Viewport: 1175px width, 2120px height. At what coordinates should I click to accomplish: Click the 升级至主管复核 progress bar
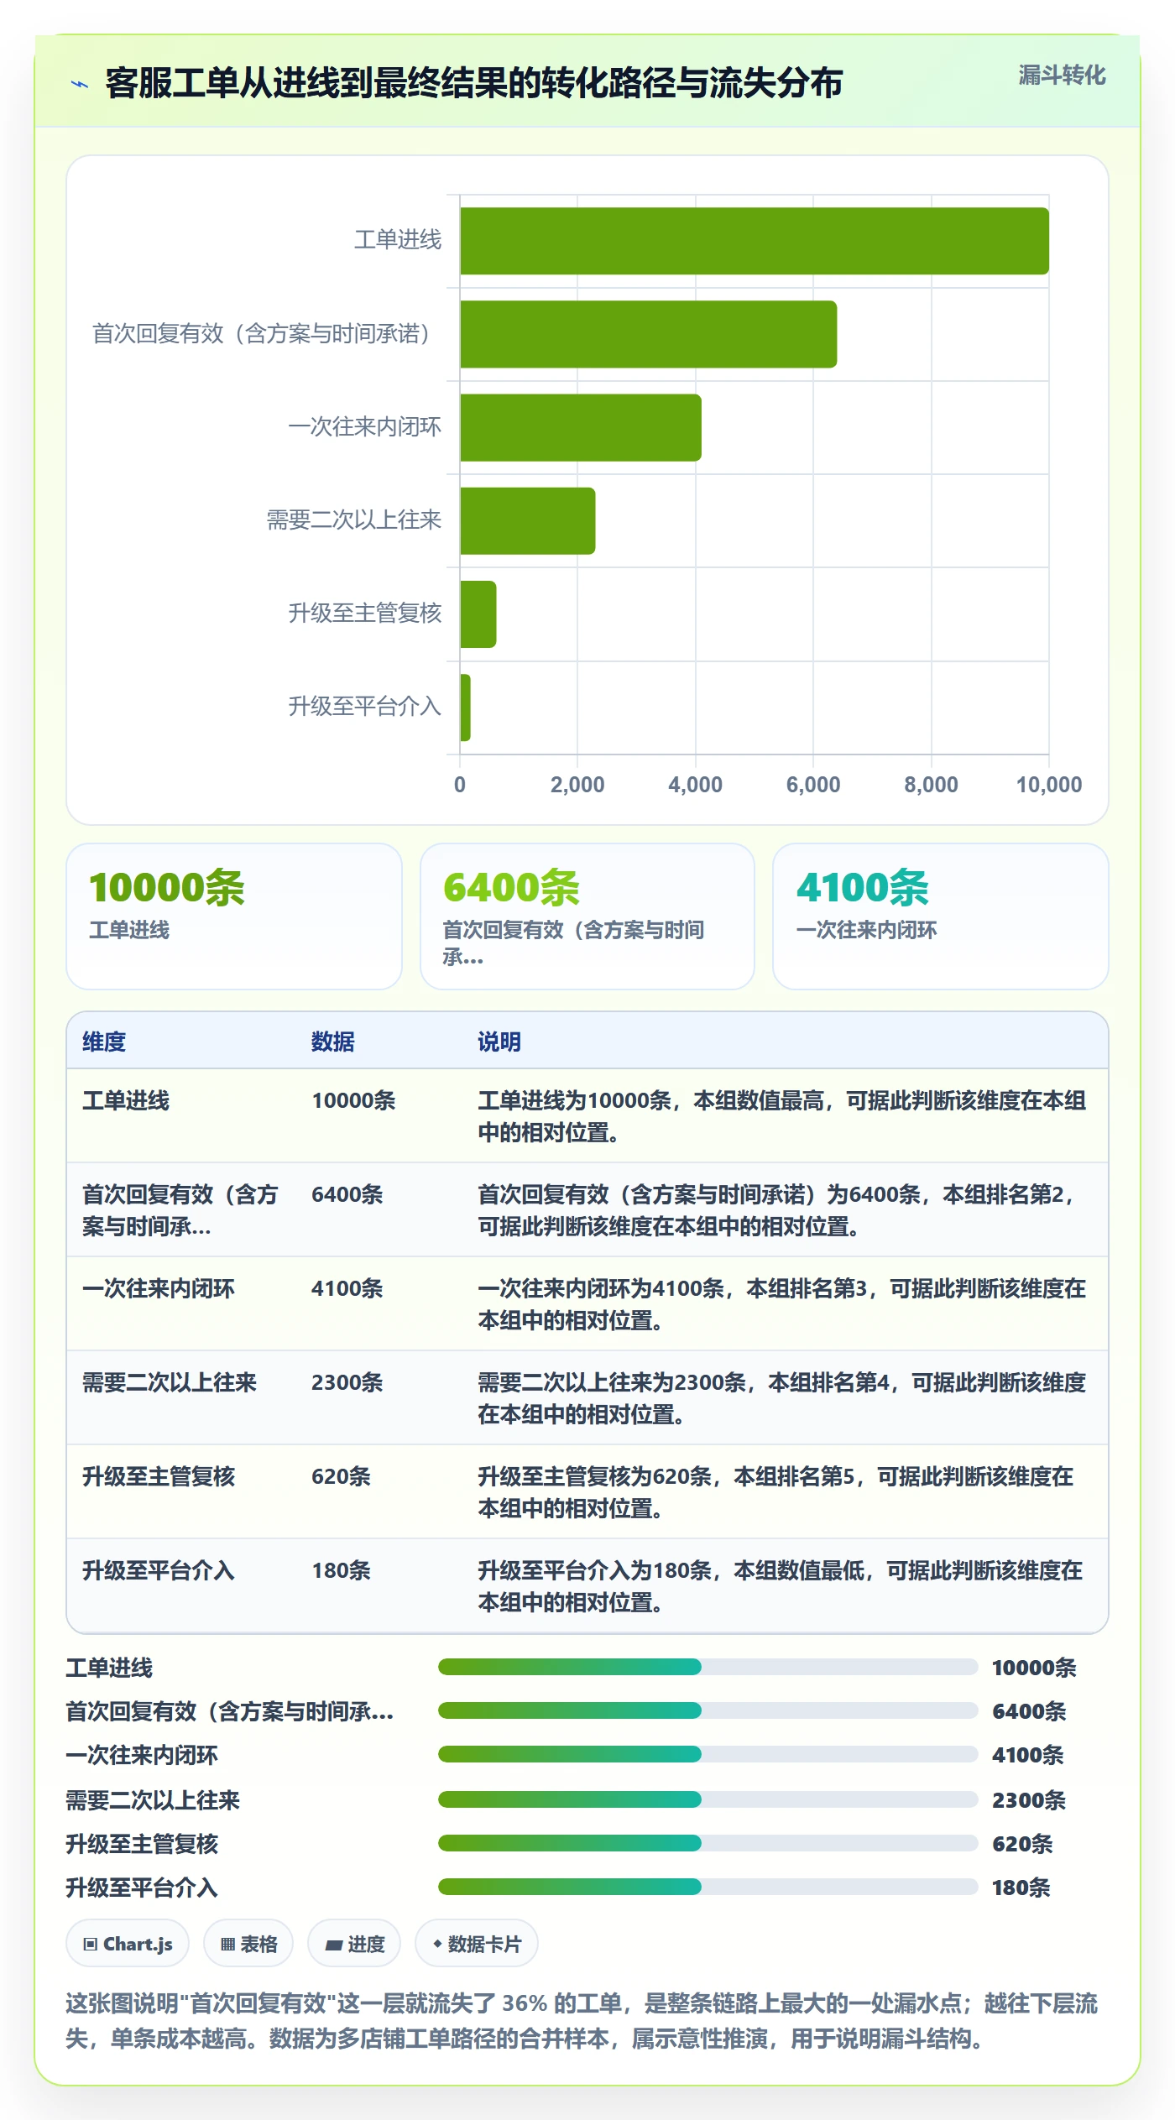[708, 1843]
